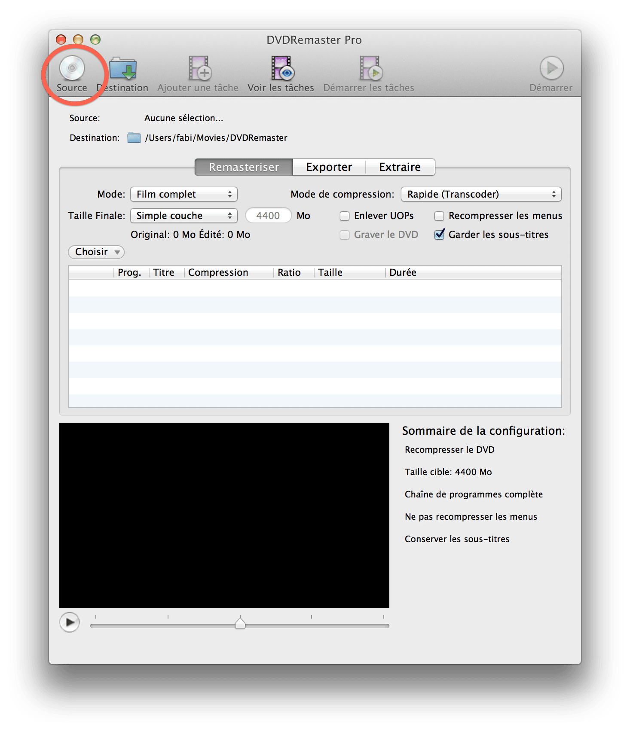Enable Recompresser les menus checkbox

(x=439, y=216)
